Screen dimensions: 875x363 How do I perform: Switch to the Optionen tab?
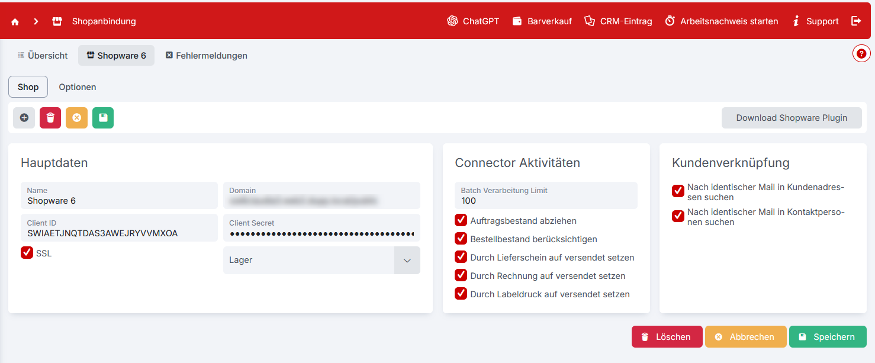(x=77, y=87)
